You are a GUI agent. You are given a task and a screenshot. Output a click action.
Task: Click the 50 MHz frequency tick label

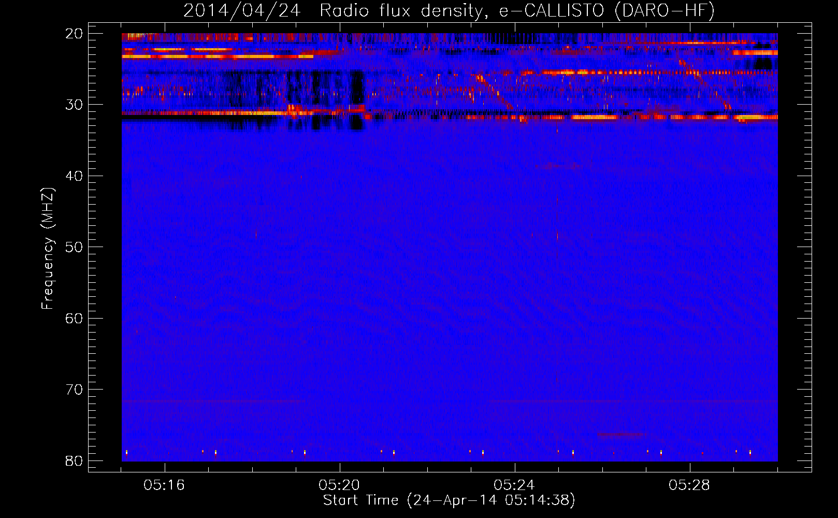point(75,247)
